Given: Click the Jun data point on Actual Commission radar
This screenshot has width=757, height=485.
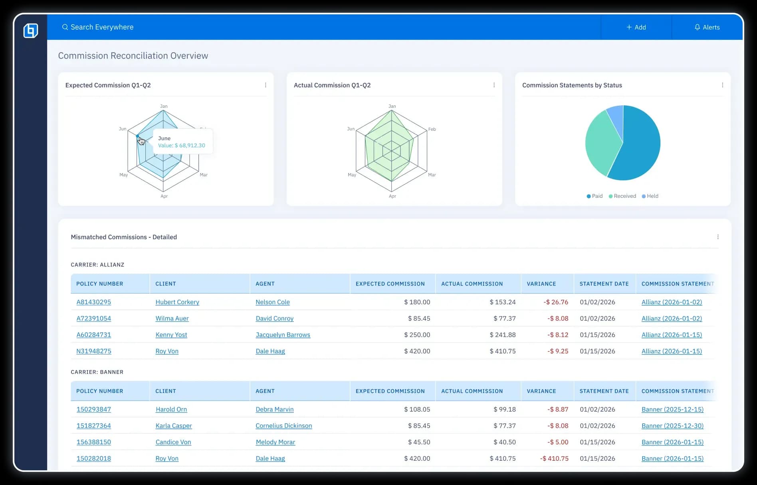Looking at the screenshot, I should point(365,136).
